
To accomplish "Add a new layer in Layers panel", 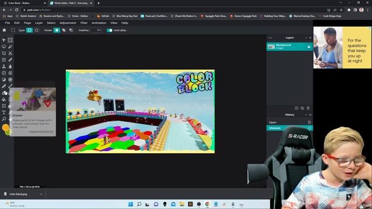I will coord(296,108).
